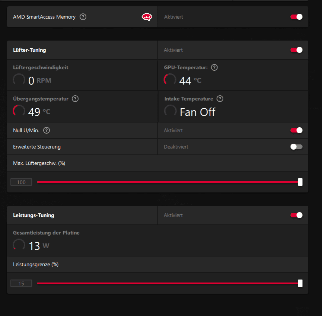
Task: Click the 13 W board power value
Action: [x=39, y=246]
